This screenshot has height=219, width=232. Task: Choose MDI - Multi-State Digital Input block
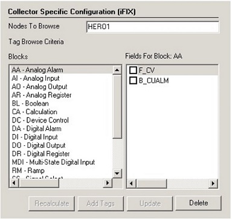53,162
